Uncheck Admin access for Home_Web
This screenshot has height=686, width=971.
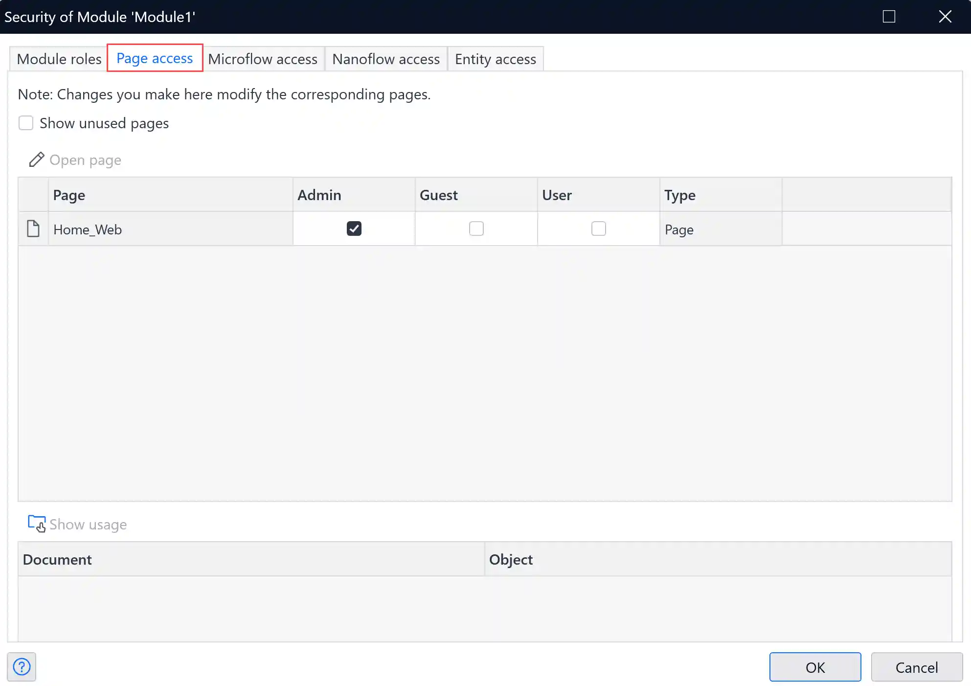click(x=354, y=229)
